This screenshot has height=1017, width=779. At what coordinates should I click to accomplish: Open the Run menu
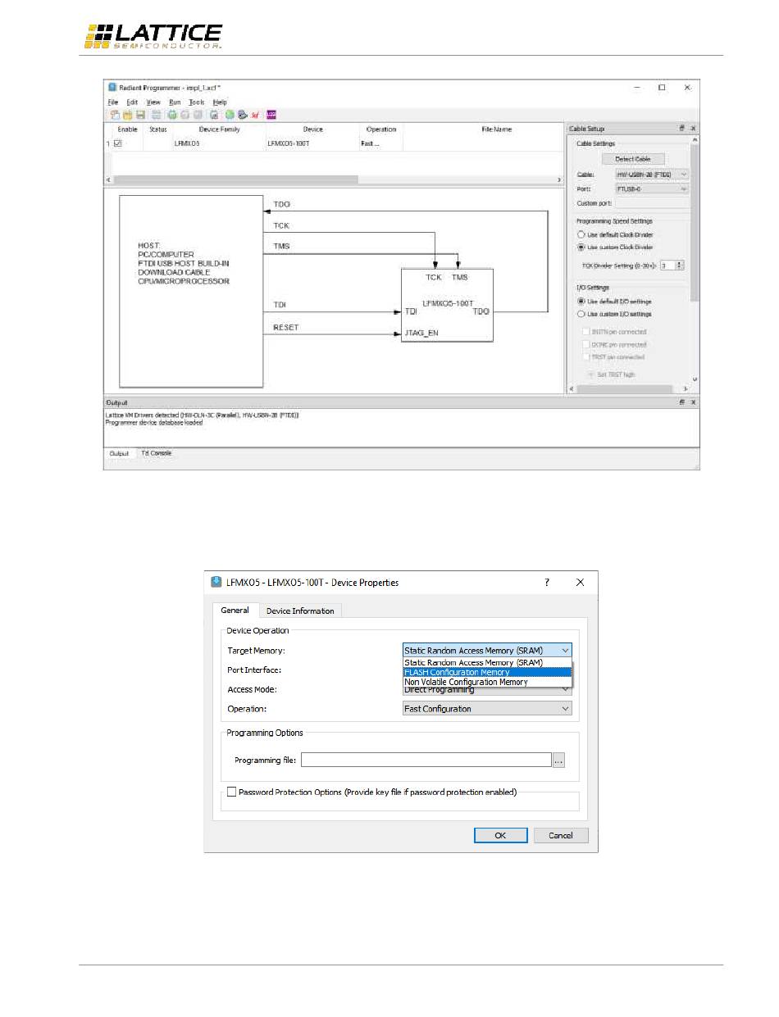(x=175, y=102)
